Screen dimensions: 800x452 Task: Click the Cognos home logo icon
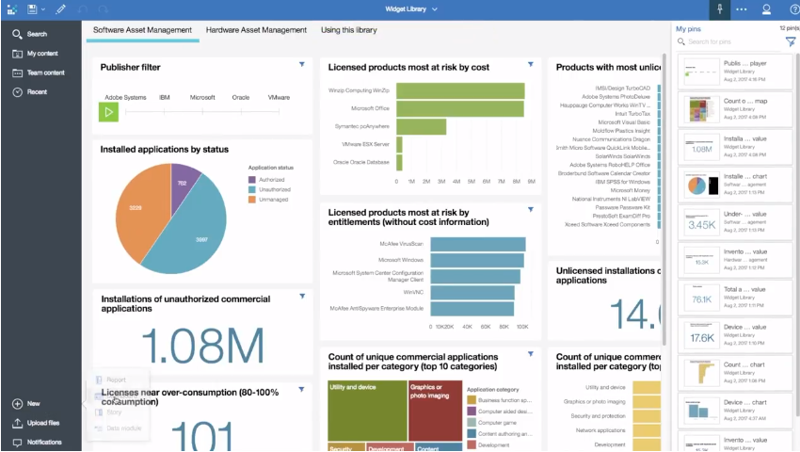(11, 9)
